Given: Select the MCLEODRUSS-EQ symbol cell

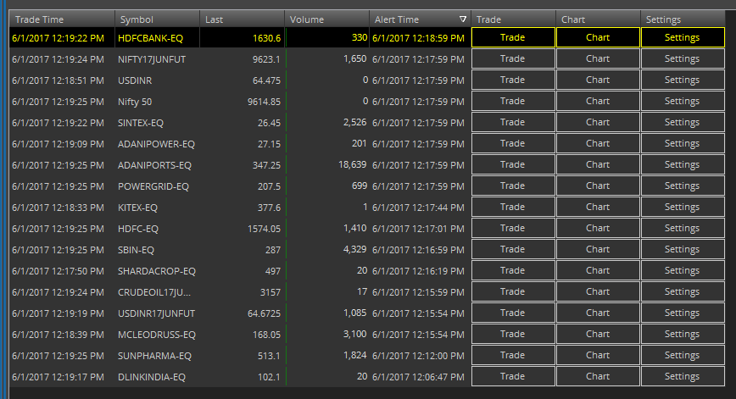Looking at the screenshot, I should click(x=157, y=335).
